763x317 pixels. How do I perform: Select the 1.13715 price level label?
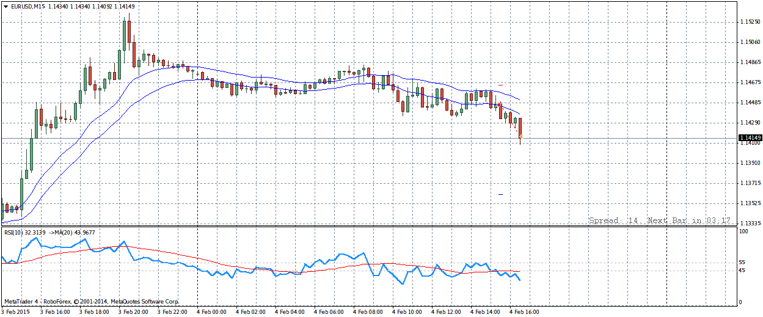coord(750,183)
